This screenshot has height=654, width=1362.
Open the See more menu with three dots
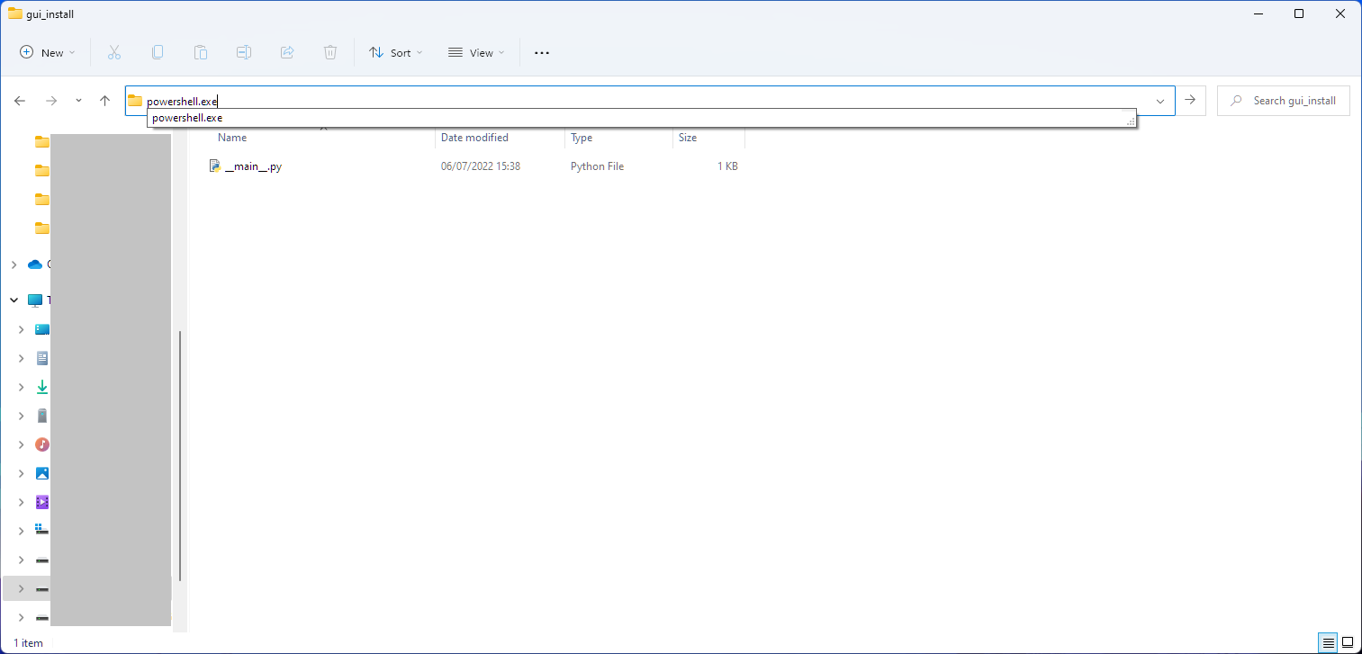pos(541,52)
